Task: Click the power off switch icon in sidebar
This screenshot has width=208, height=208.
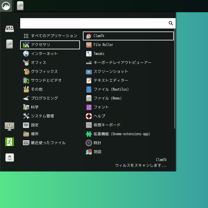Action: [10, 157]
